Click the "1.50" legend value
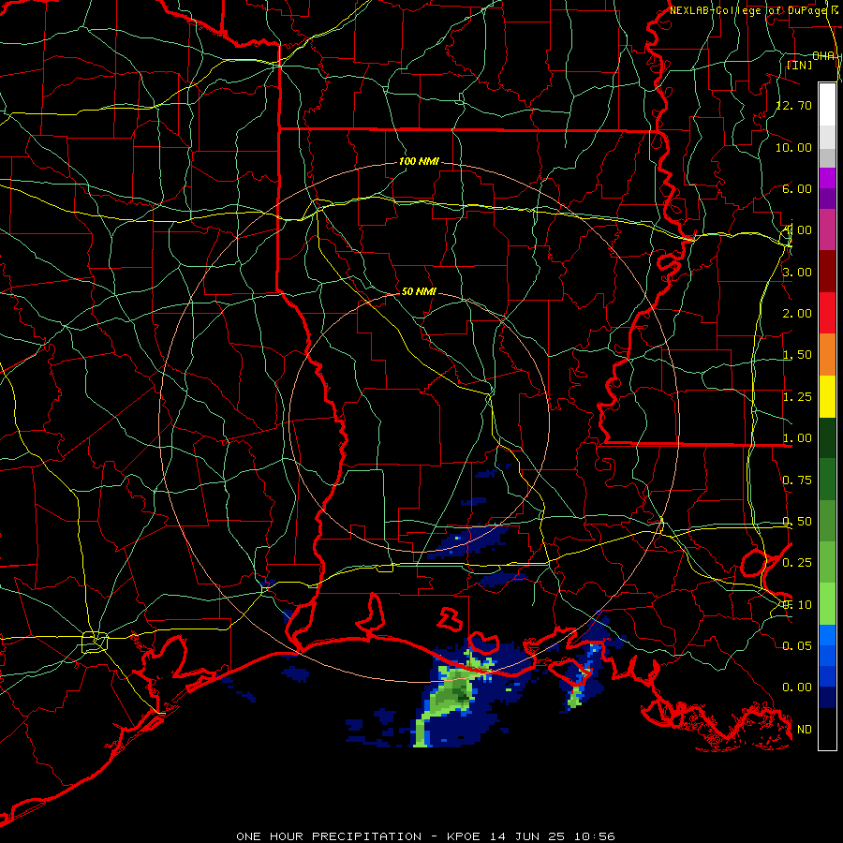The height and width of the screenshot is (843, 843). (x=797, y=355)
